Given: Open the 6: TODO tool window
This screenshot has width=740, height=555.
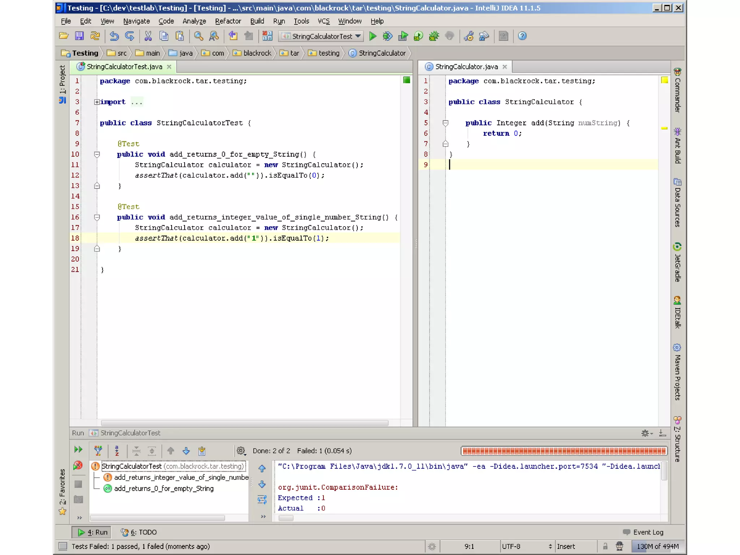Looking at the screenshot, I should click(x=139, y=532).
